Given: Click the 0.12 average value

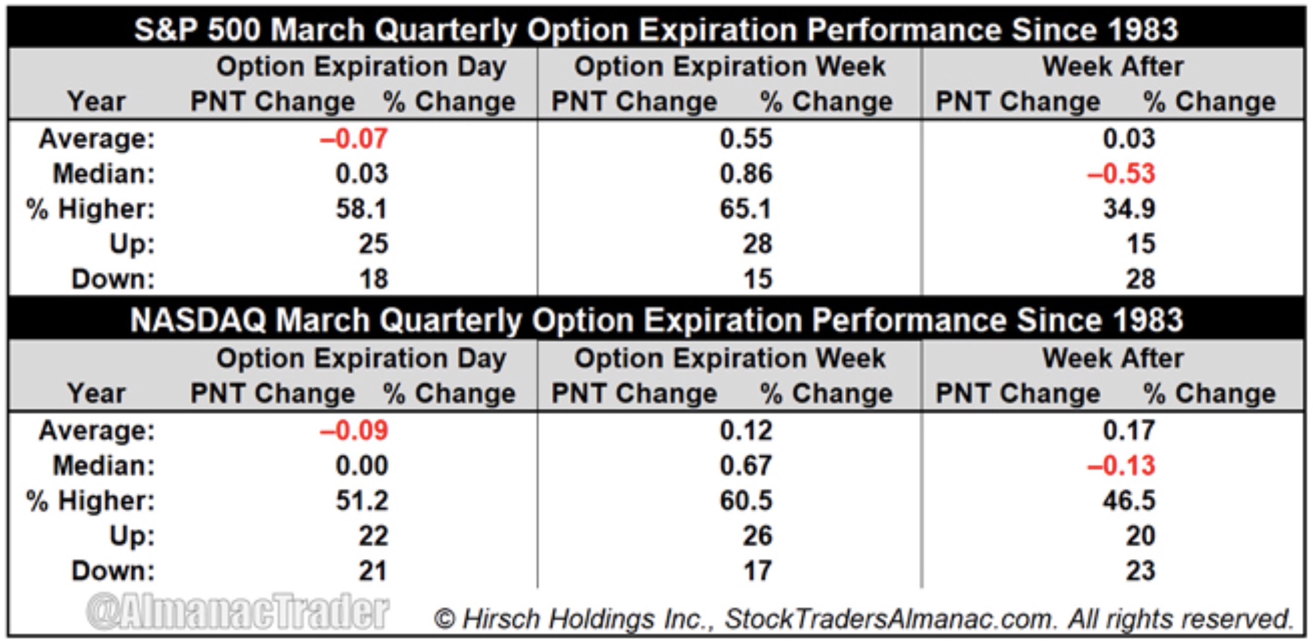Looking at the screenshot, I should (x=746, y=430).
